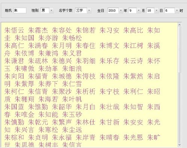Click the name 朱福青
This screenshot has width=187, height=148.
pyautogui.click(x=38, y=76)
